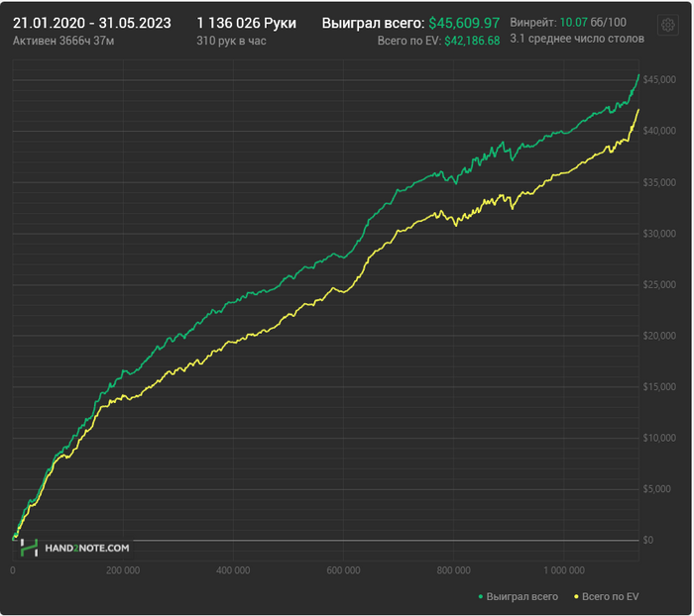
Task: Click the $20,000 y-axis label
Action: [x=659, y=336]
